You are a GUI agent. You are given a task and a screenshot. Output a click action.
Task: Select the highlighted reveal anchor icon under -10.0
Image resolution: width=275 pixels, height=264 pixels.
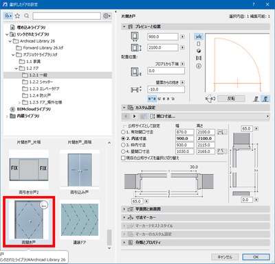pos(152,99)
